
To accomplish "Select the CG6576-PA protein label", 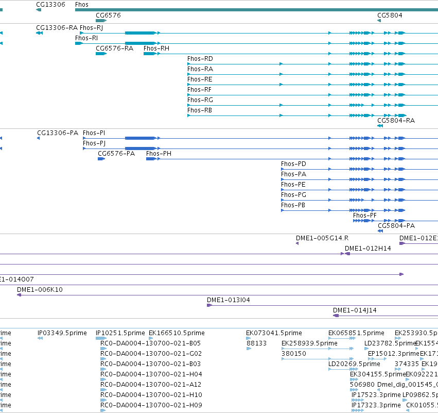I will pos(116,154).
